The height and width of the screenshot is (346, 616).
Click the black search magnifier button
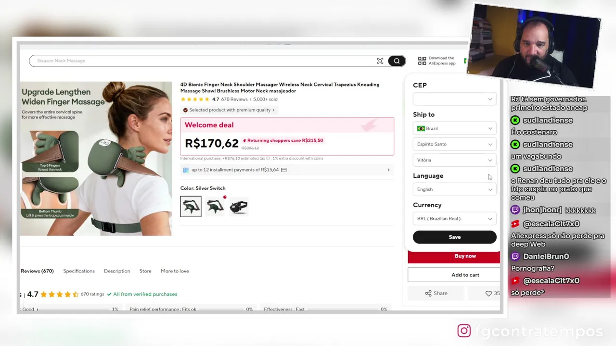(397, 61)
